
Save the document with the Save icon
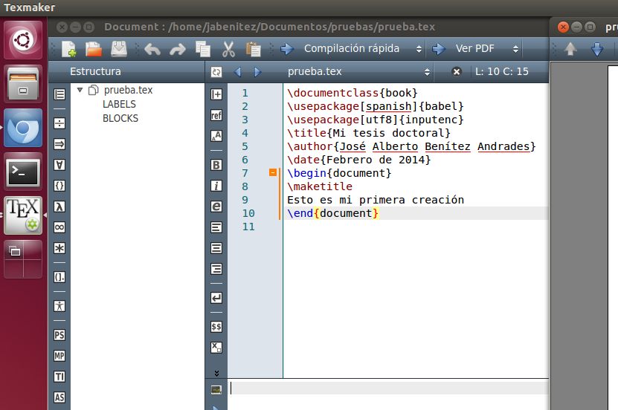[119, 49]
